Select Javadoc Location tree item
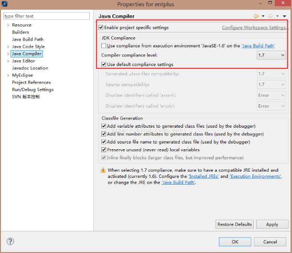This screenshot has width=292, height=253. tap(30, 68)
